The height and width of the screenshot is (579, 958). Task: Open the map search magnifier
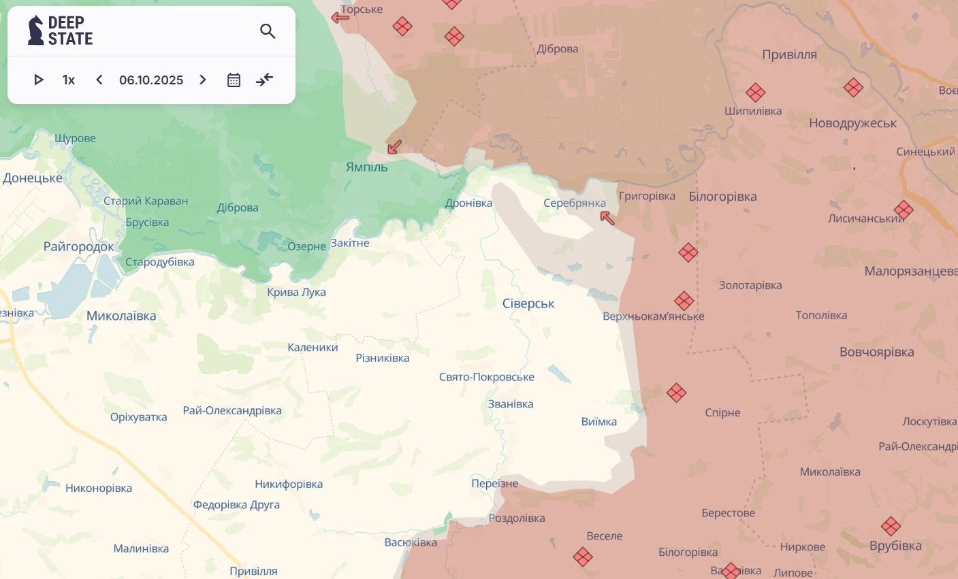pyautogui.click(x=268, y=31)
